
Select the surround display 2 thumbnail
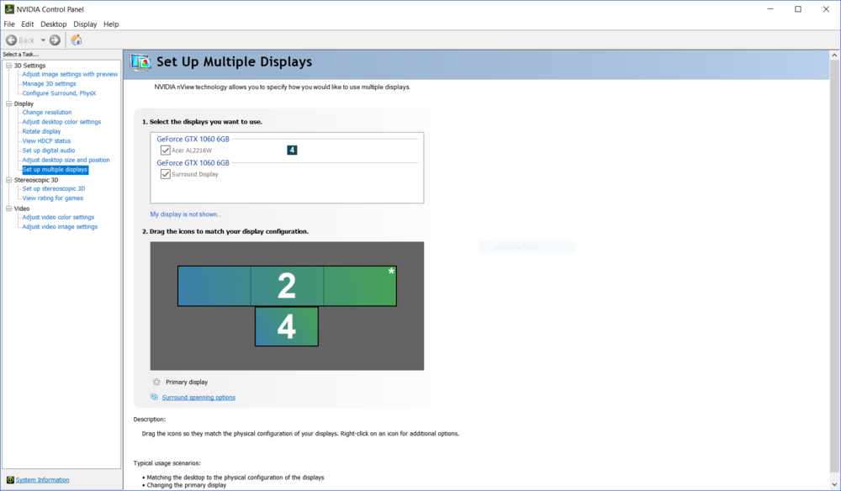(287, 286)
